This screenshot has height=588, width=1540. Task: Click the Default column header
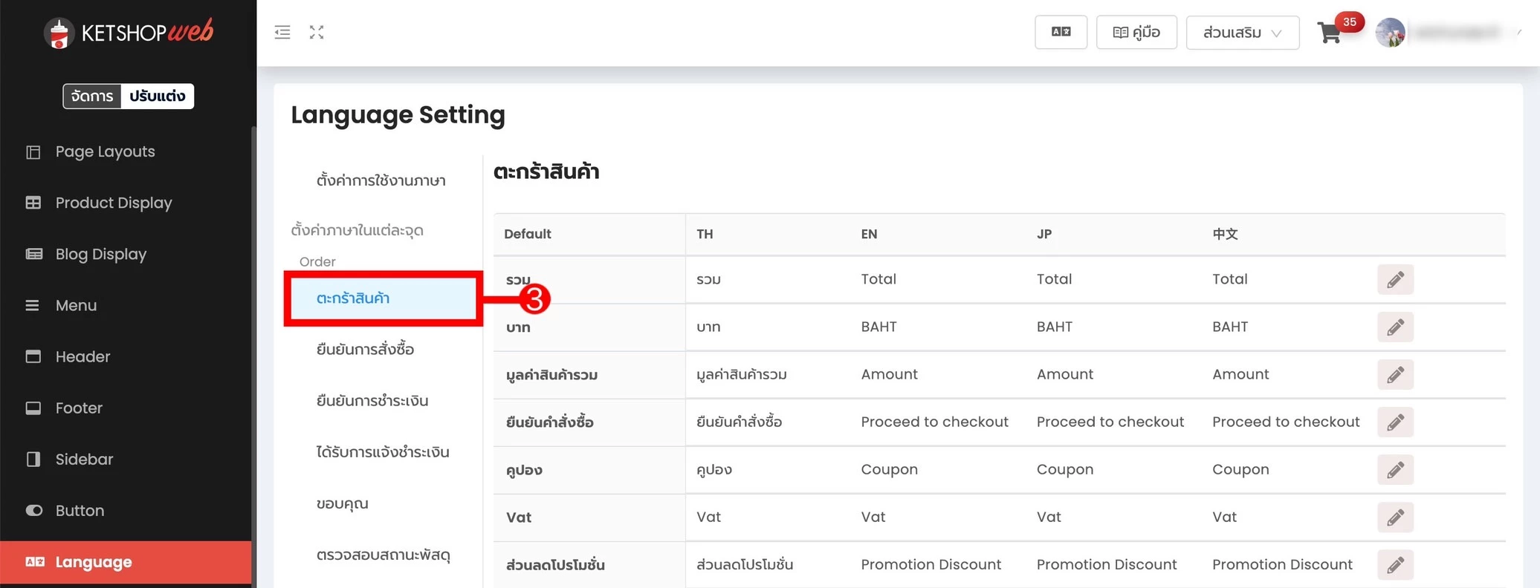(528, 234)
